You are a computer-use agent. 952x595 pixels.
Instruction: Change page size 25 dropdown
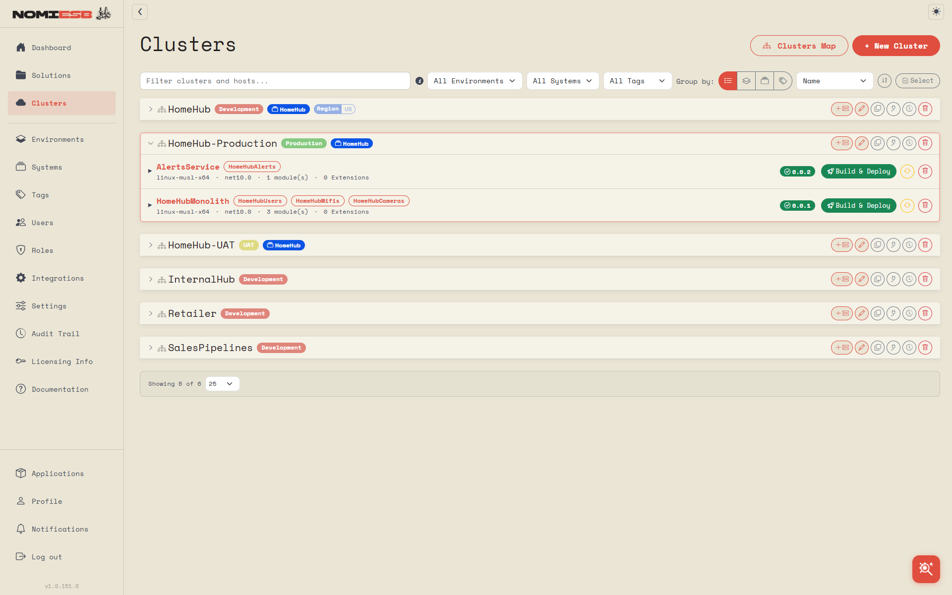[222, 384]
